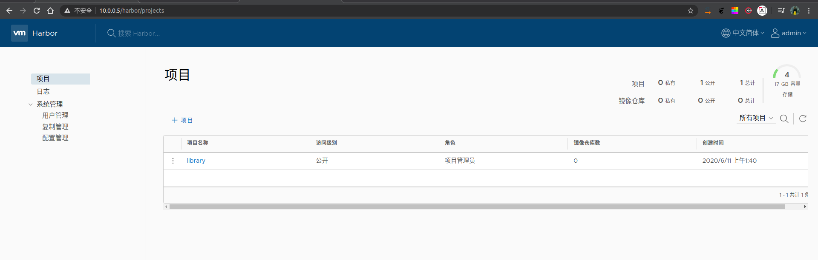Collapse the 系统管理 tree section
Viewport: 818px width, 260px height.
pos(31,105)
